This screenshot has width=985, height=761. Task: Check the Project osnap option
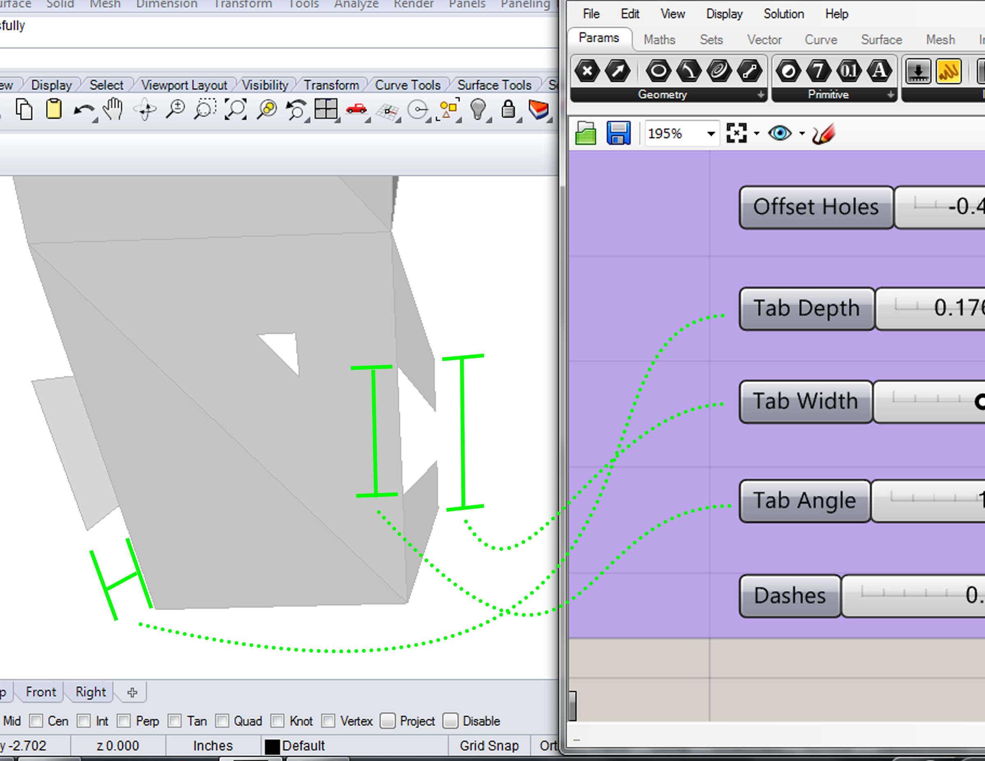click(387, 721)
